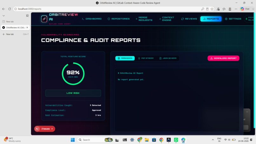Viewport: 256px width, 144px height.
Task: Click the "3 hrs" debt estimation value
Action: (x=98, y=115)
